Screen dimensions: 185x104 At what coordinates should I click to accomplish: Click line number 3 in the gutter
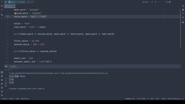8,17
